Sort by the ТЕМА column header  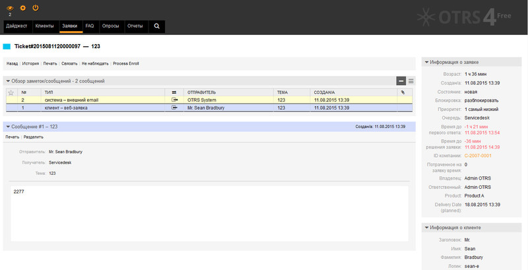(x=282, y=92)
